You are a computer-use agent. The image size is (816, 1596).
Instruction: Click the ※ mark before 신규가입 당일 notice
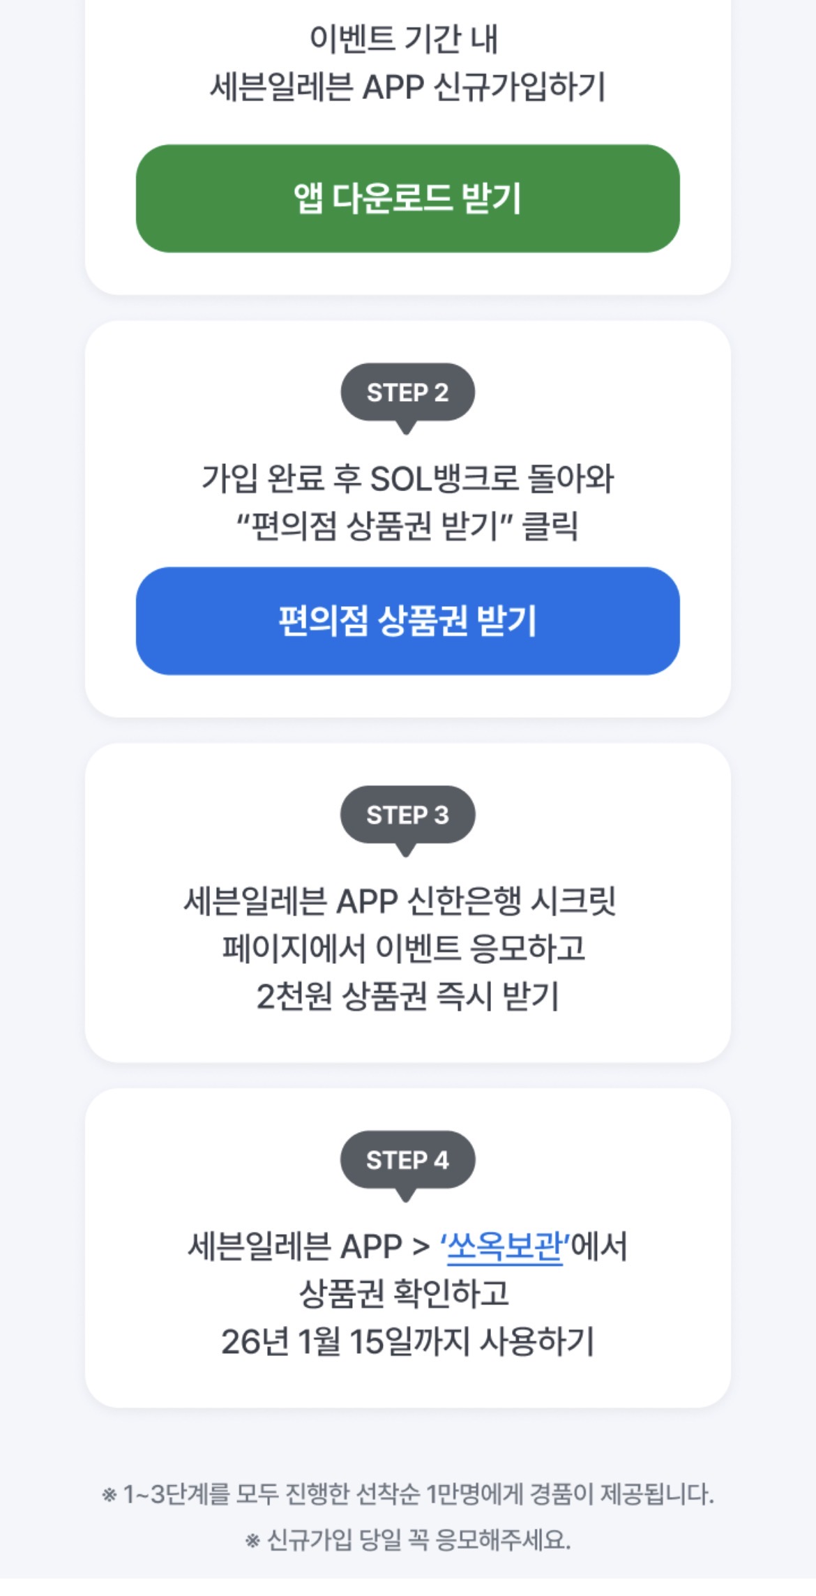(252, 1540)
